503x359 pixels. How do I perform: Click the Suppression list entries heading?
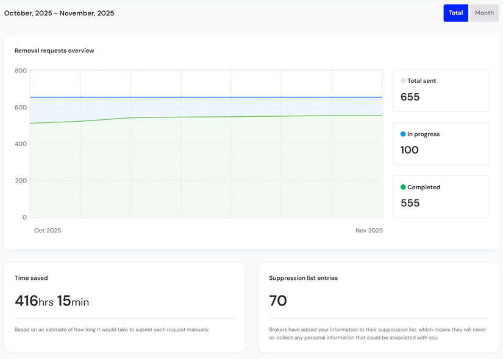point(303,278)
